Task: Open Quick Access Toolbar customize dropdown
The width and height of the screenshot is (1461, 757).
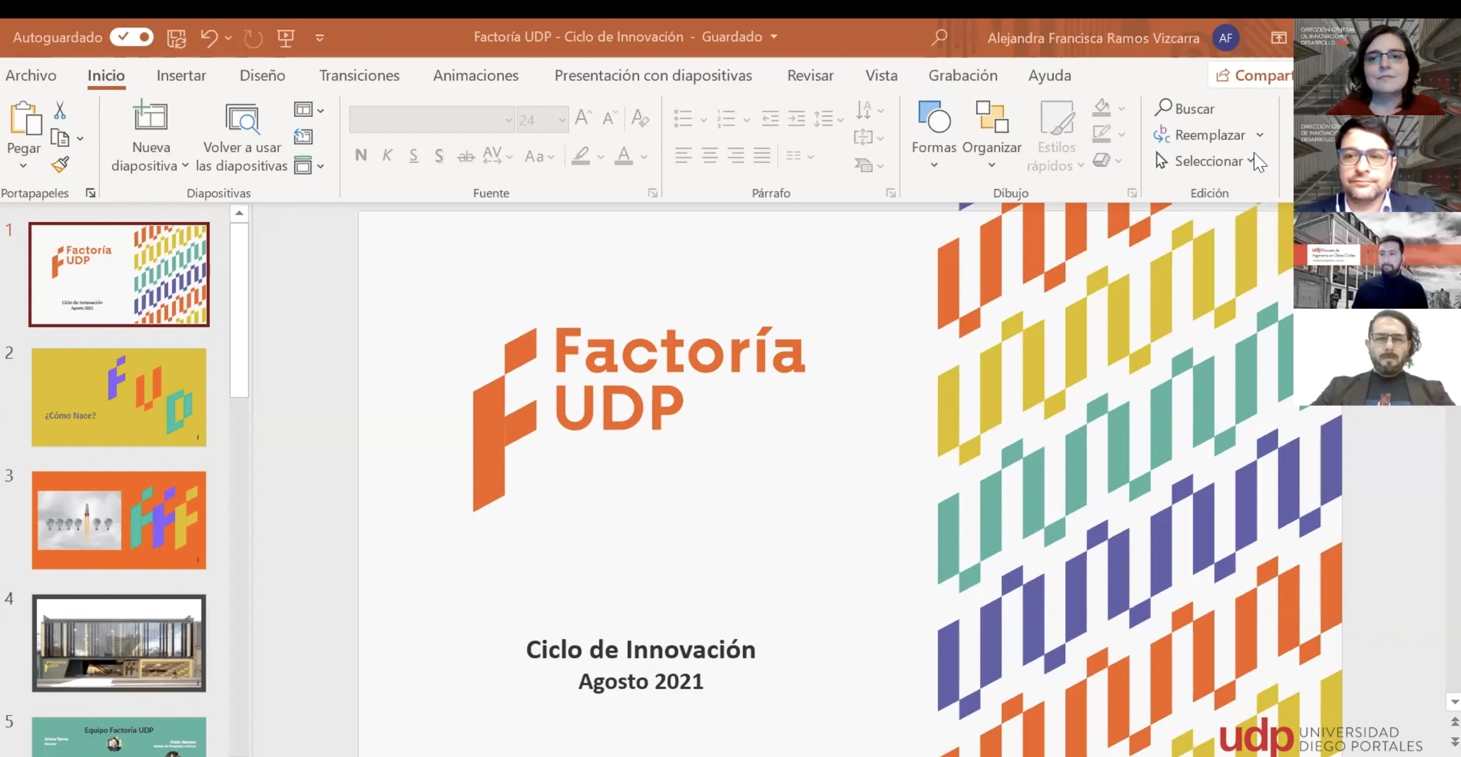Action: (x=320, y=38)
